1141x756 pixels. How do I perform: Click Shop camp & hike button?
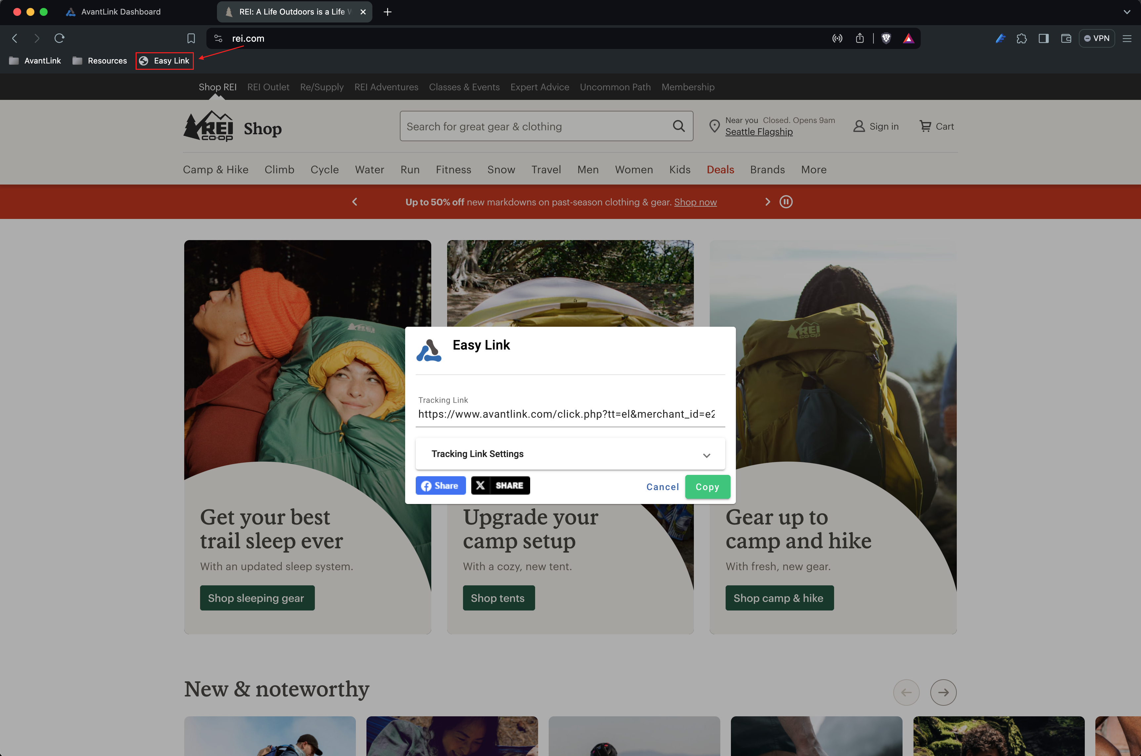(x=779, y=598)
